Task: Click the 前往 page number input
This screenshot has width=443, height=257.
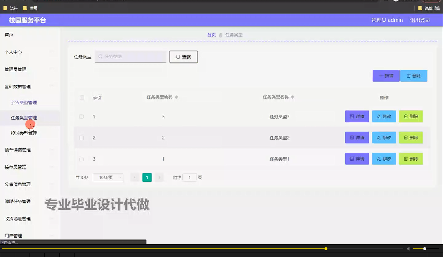Action: 189,178
